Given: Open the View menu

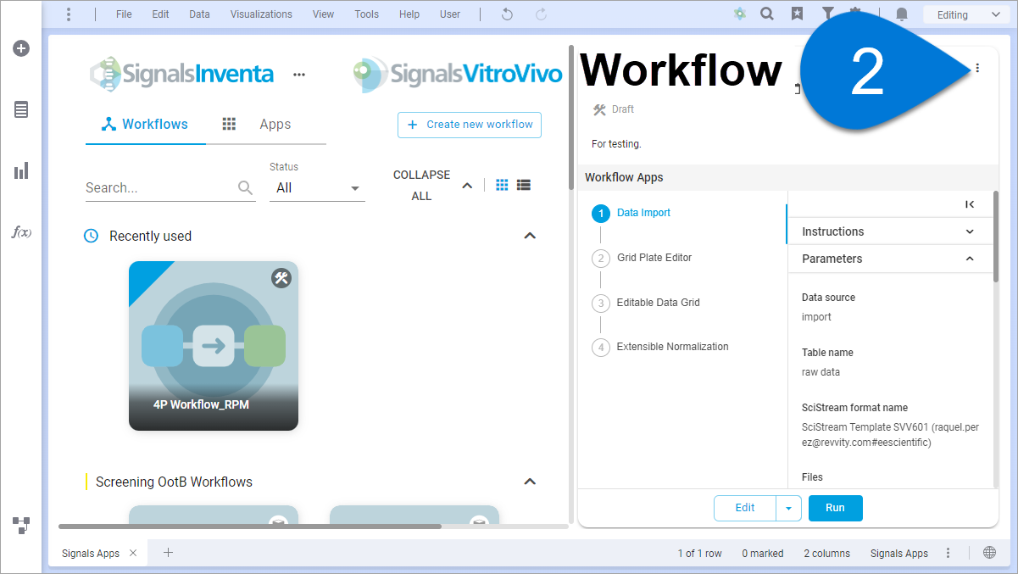Looking at the screenshot, I should pos(323,14).
